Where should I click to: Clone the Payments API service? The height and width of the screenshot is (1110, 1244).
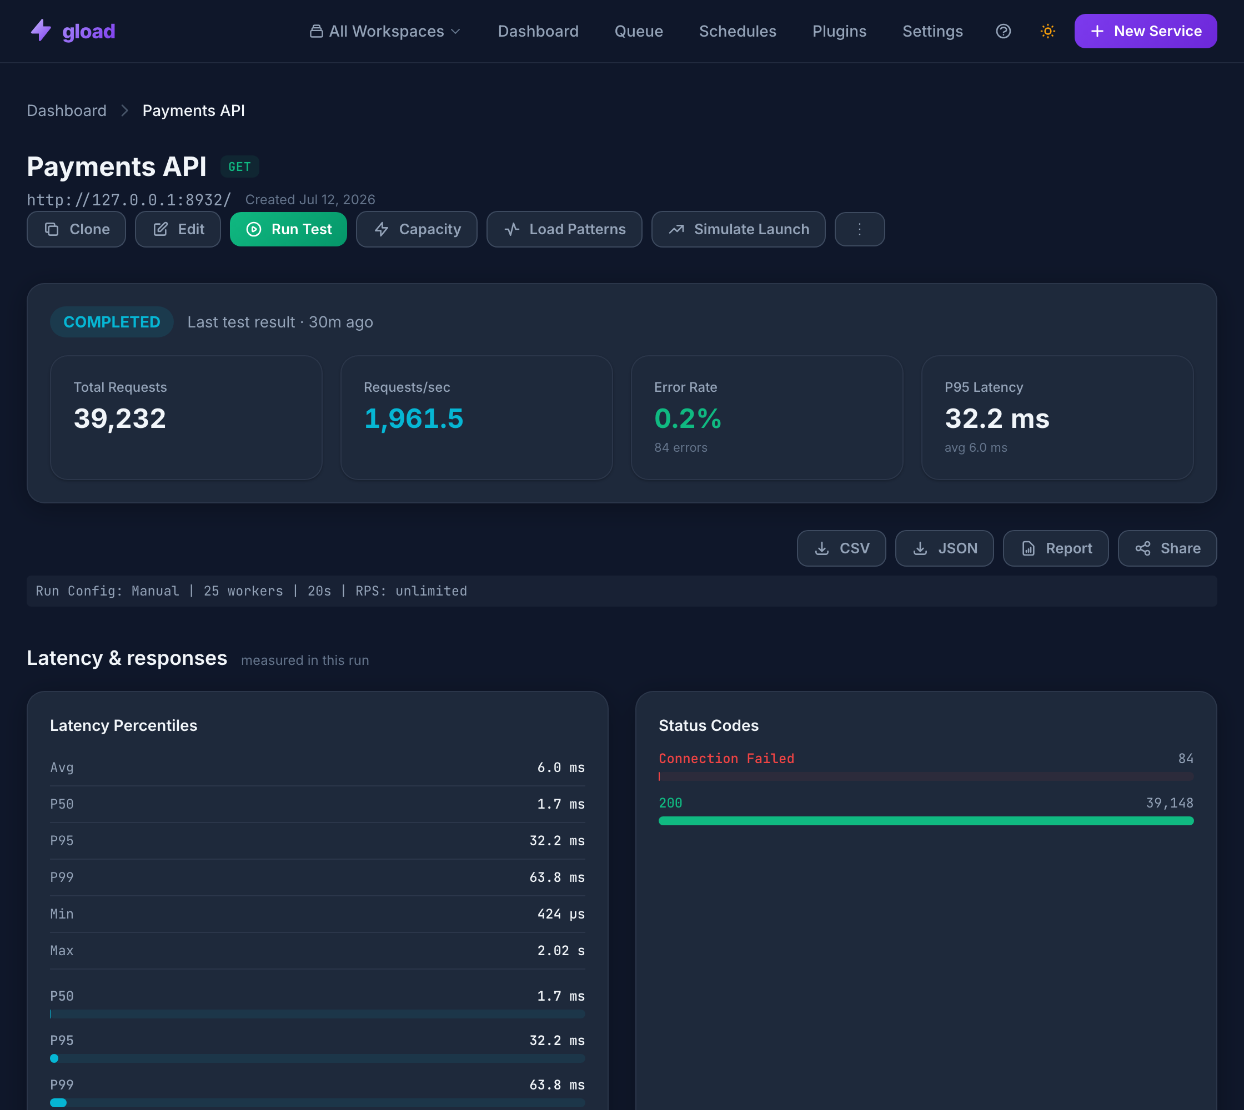[x=76, y=229]
